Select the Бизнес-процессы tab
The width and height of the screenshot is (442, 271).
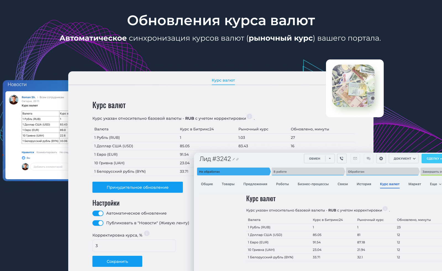click(x=313, y=184)
